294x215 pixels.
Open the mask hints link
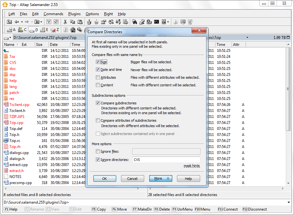[192, 166]
